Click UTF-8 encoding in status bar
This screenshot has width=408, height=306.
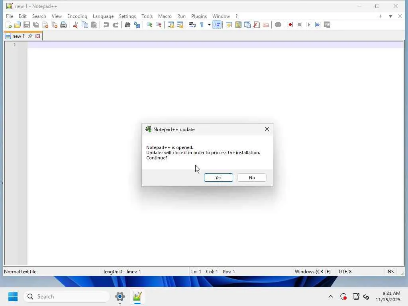(345, 272)
